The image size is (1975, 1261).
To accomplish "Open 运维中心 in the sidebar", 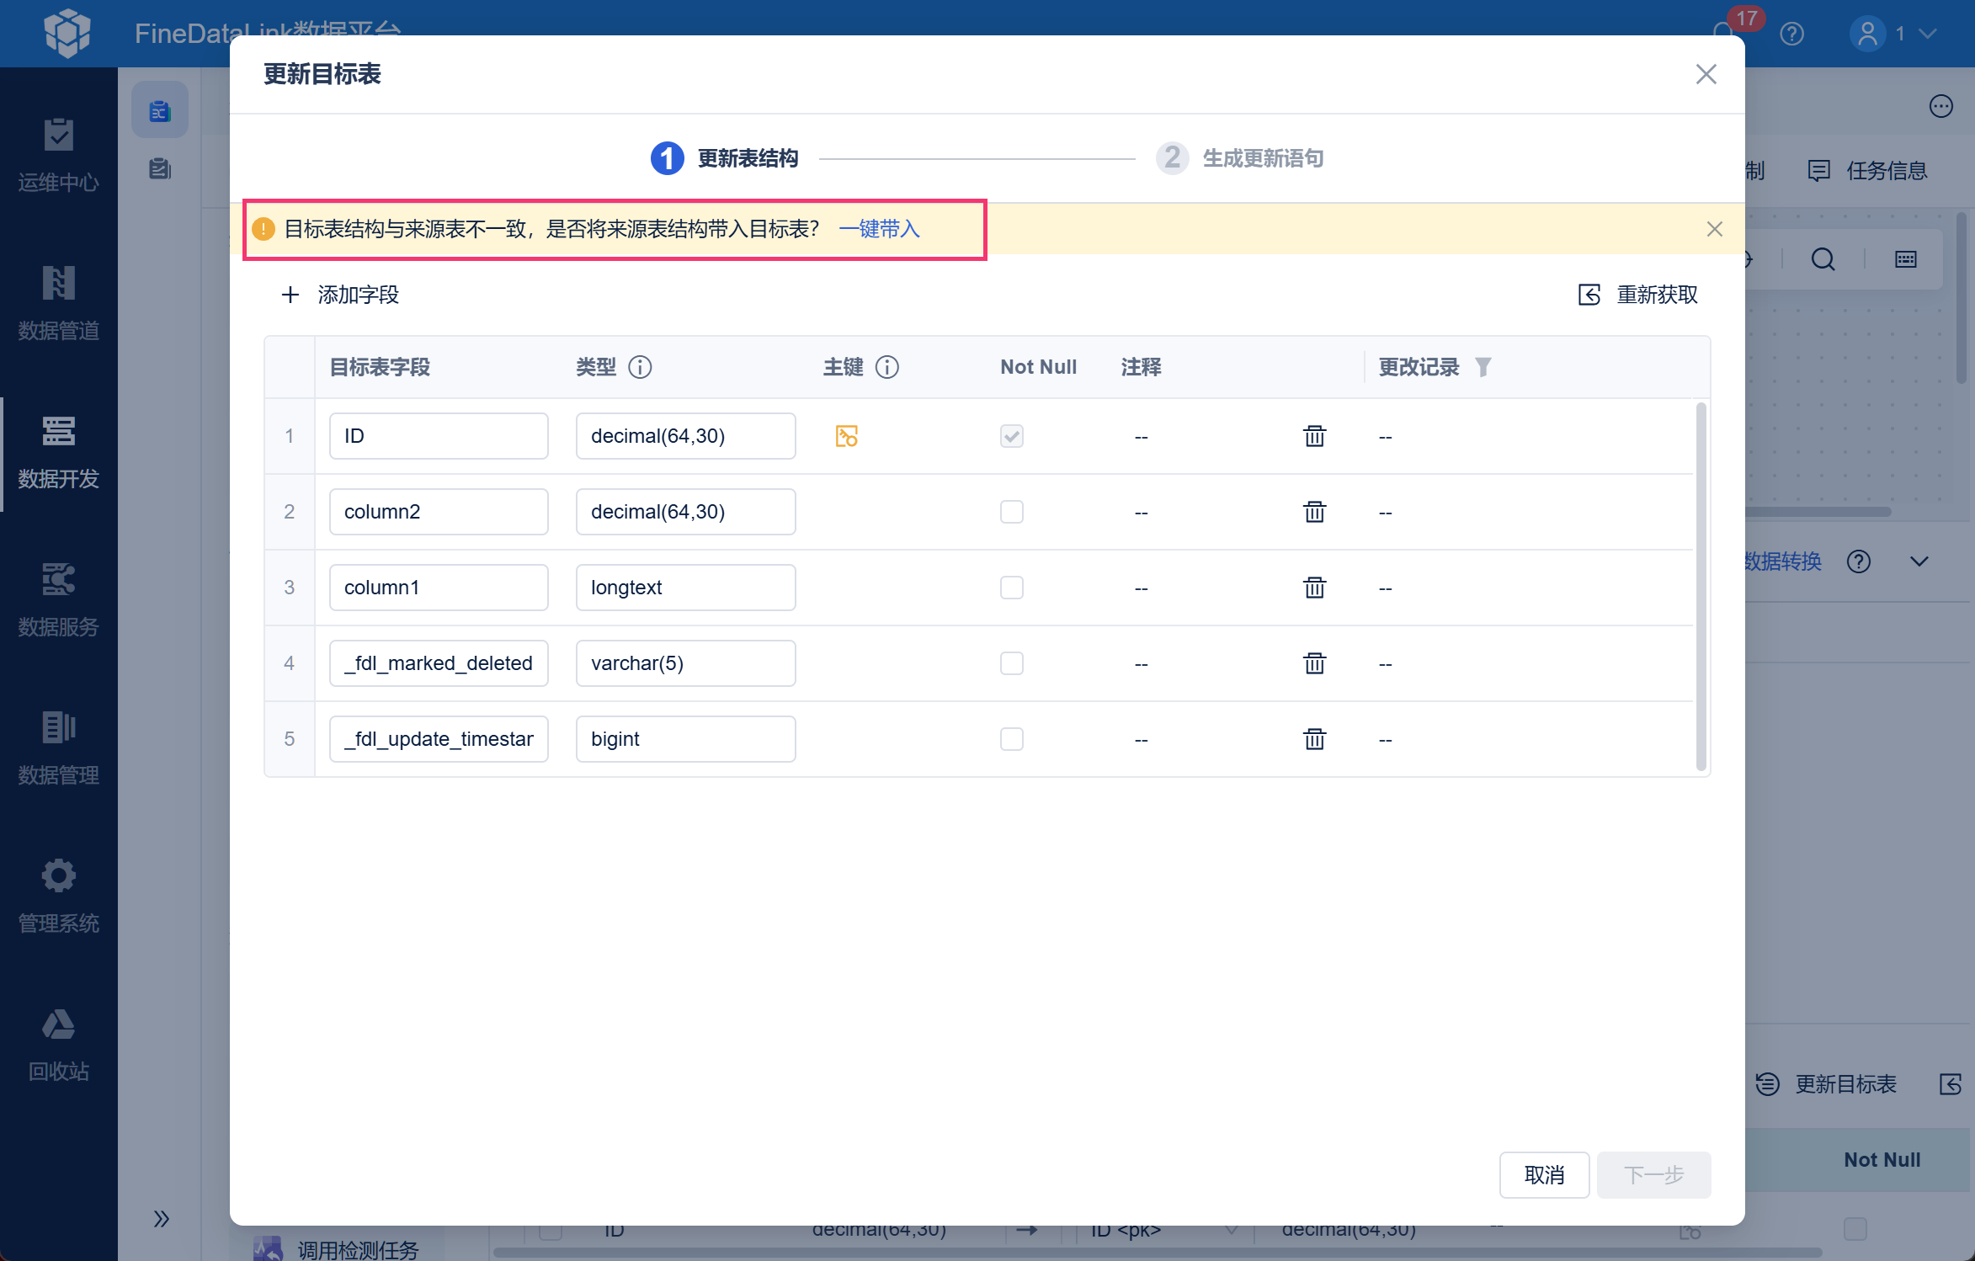I will click(x=59, y=157).
